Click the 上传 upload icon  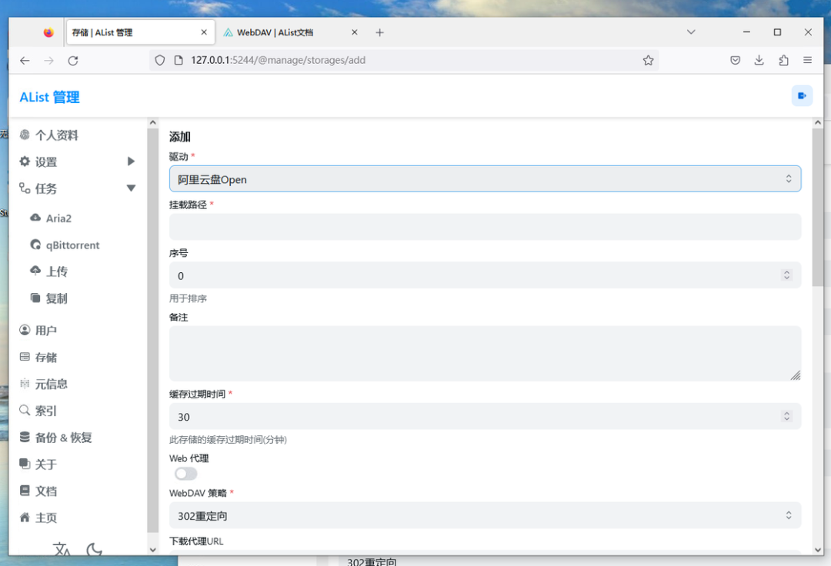pos(35,271)
